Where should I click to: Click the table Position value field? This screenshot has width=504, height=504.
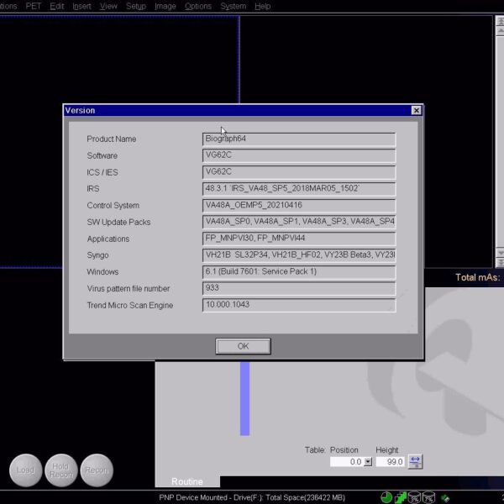pyautogui.click(x=347, y=461)
